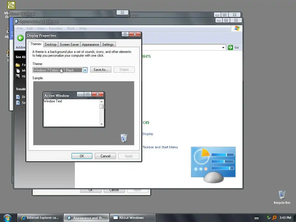The width and height of the screenshot is (296, 222).
Task: Switch to Internet Explorer taskbar button
Action: click(x=40, y=218)
